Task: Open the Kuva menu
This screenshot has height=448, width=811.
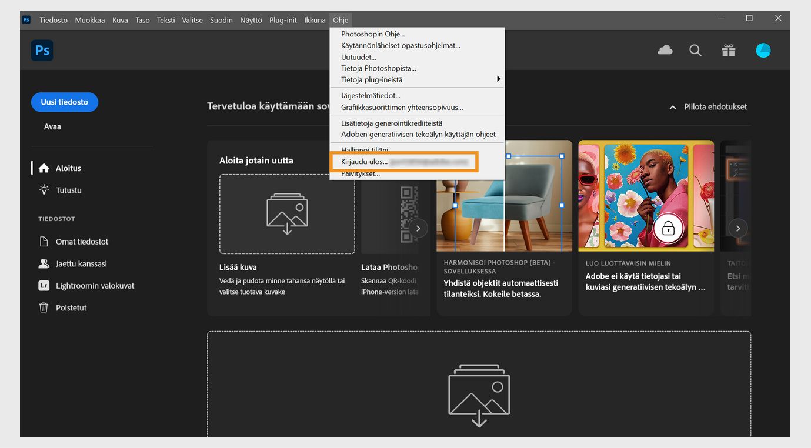Action: pyautogui.click(x=120, y=20)
